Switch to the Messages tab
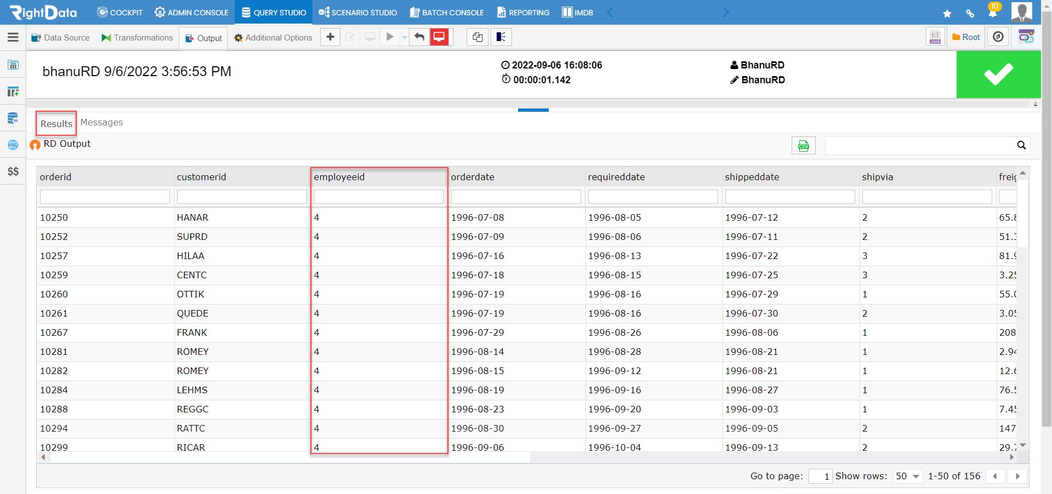This screenshot has width=1052, height=494. point(101,123)
